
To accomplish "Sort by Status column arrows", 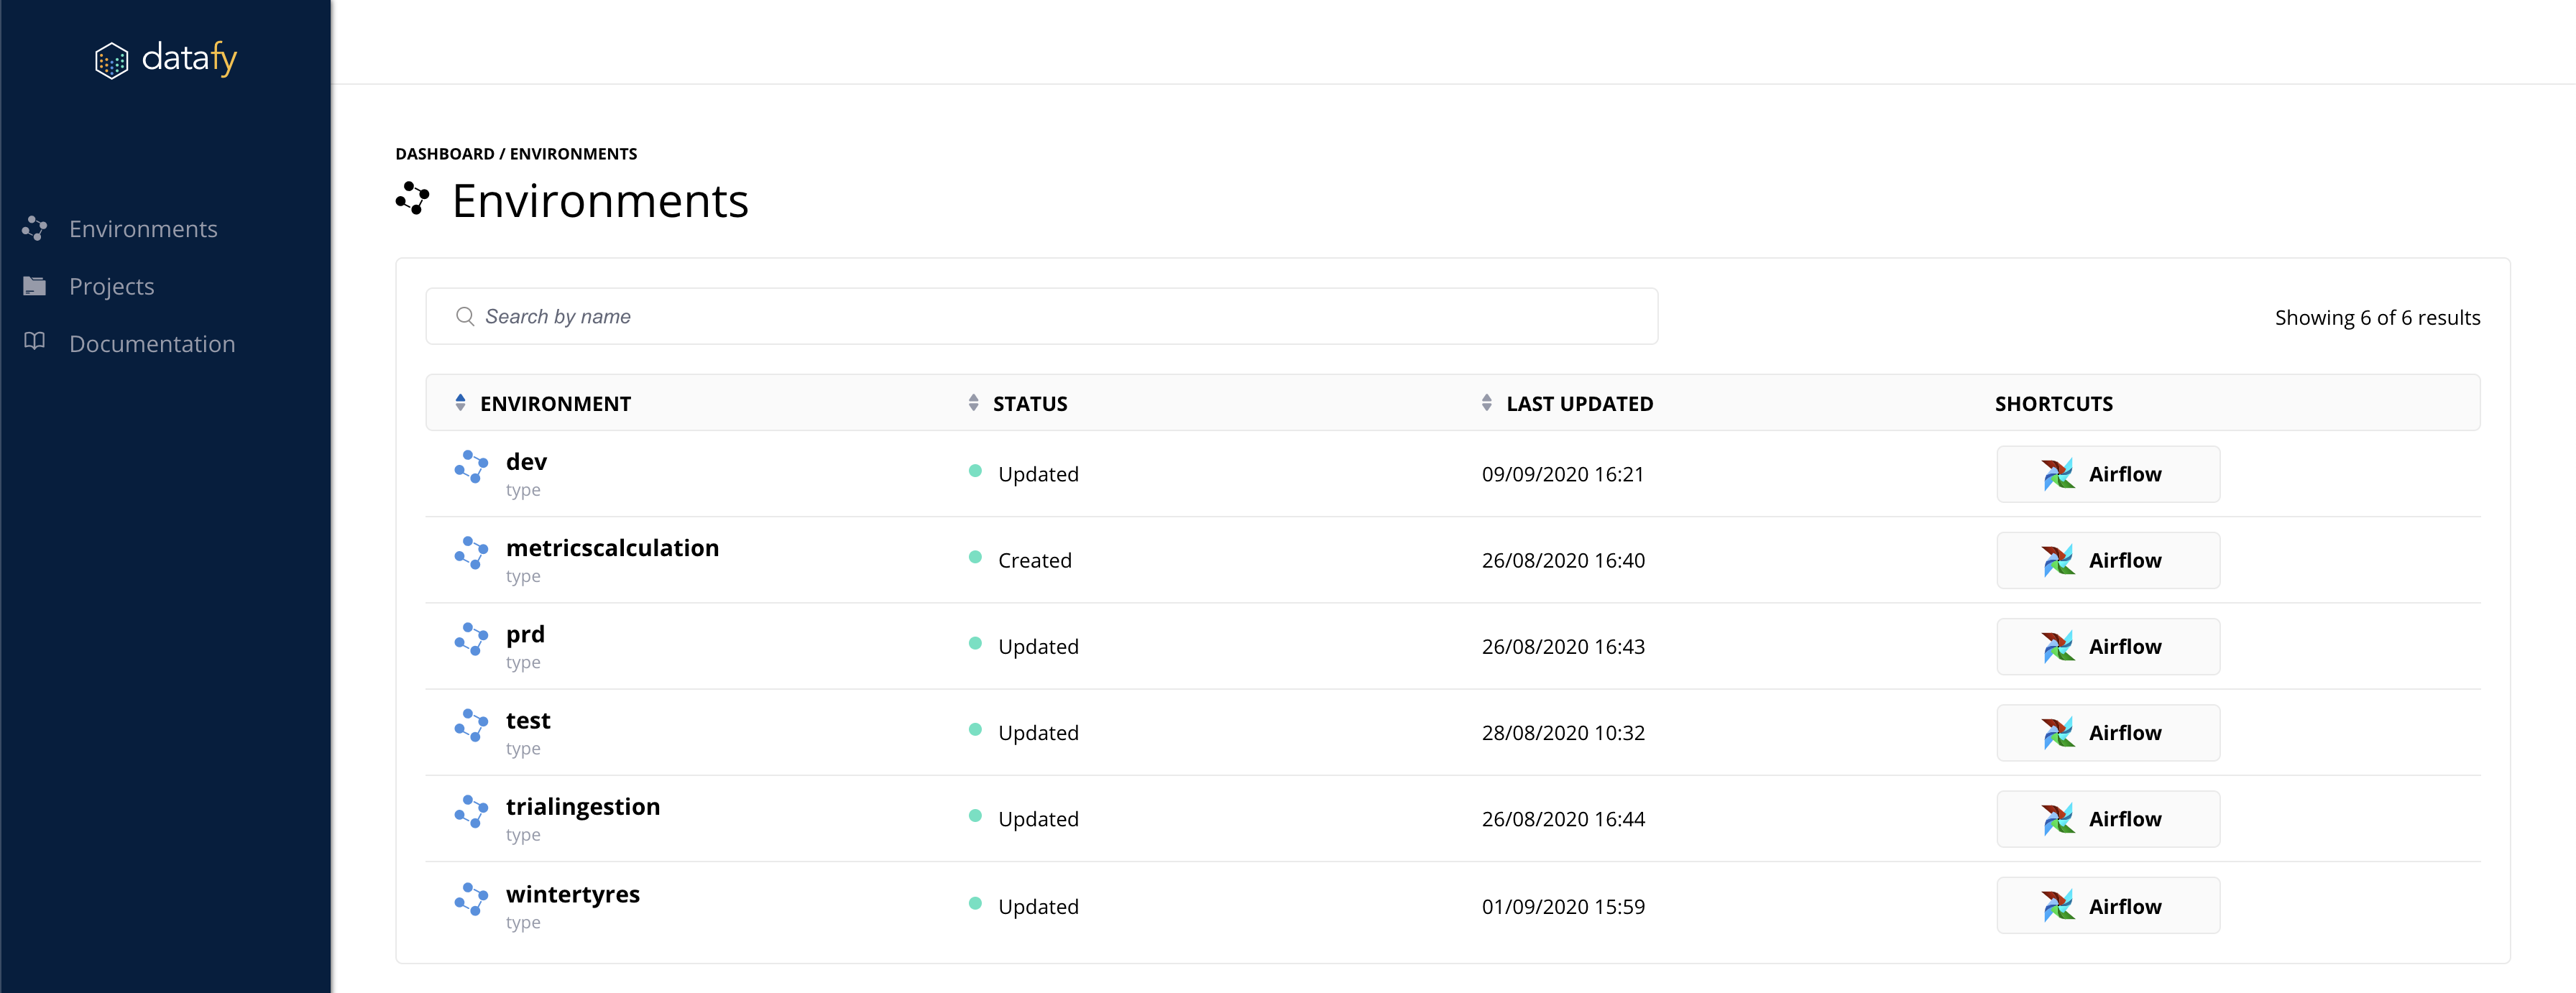I will 973,403.
